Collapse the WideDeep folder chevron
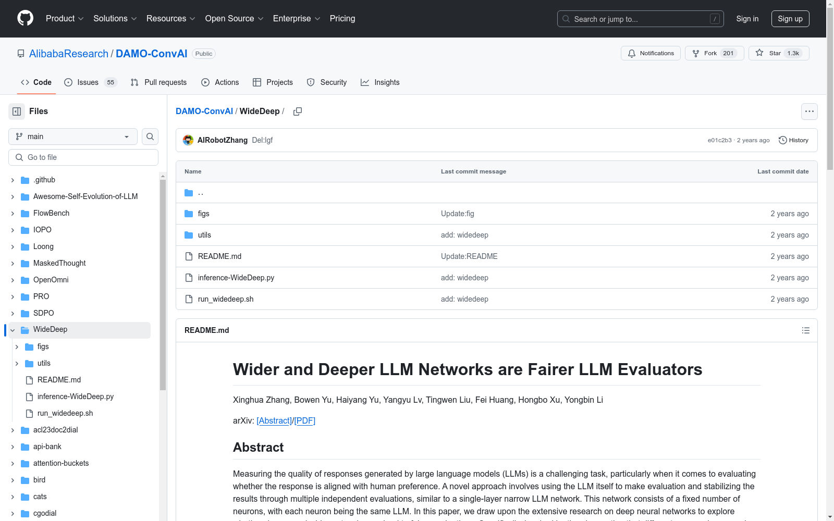This screenshot has height=521, width=834. [x=13, y=330]
